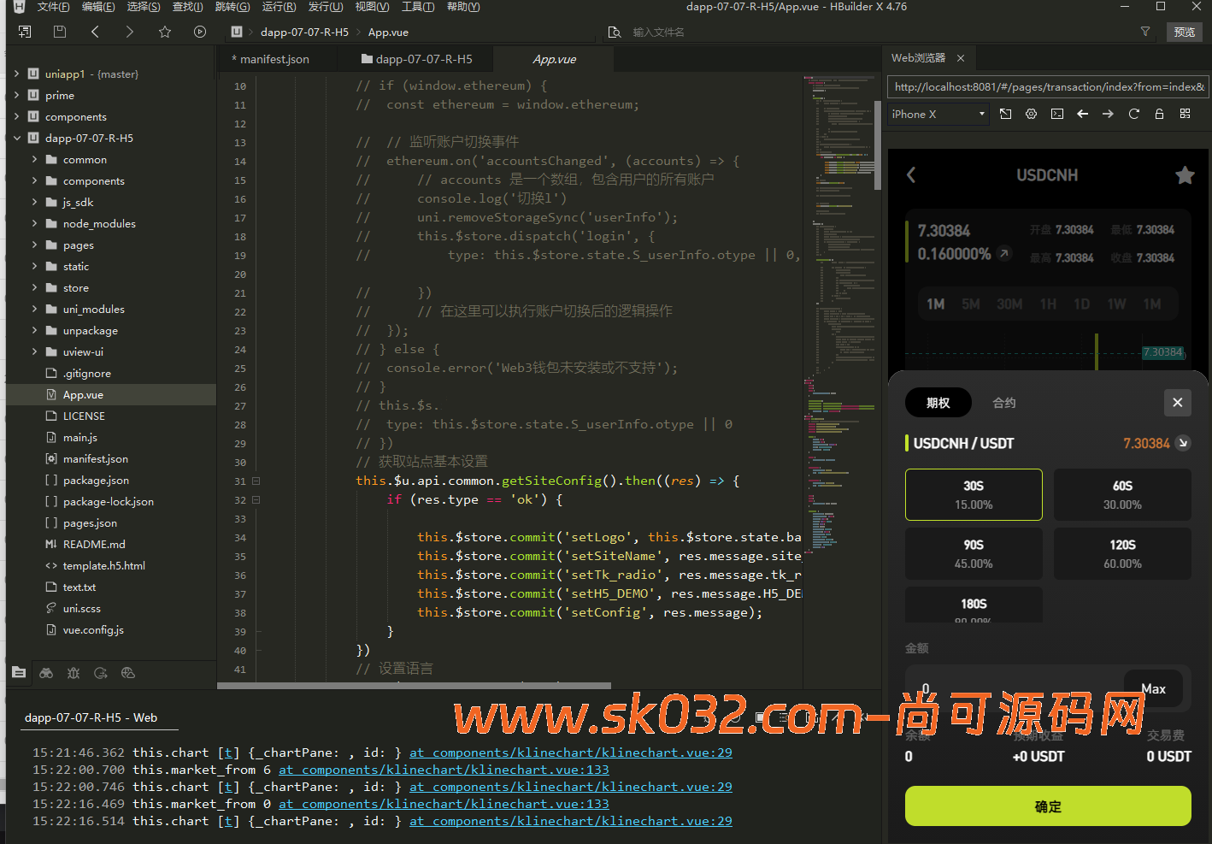
Task: Favorite USDCNH with the star icon
Action: 1184,175
